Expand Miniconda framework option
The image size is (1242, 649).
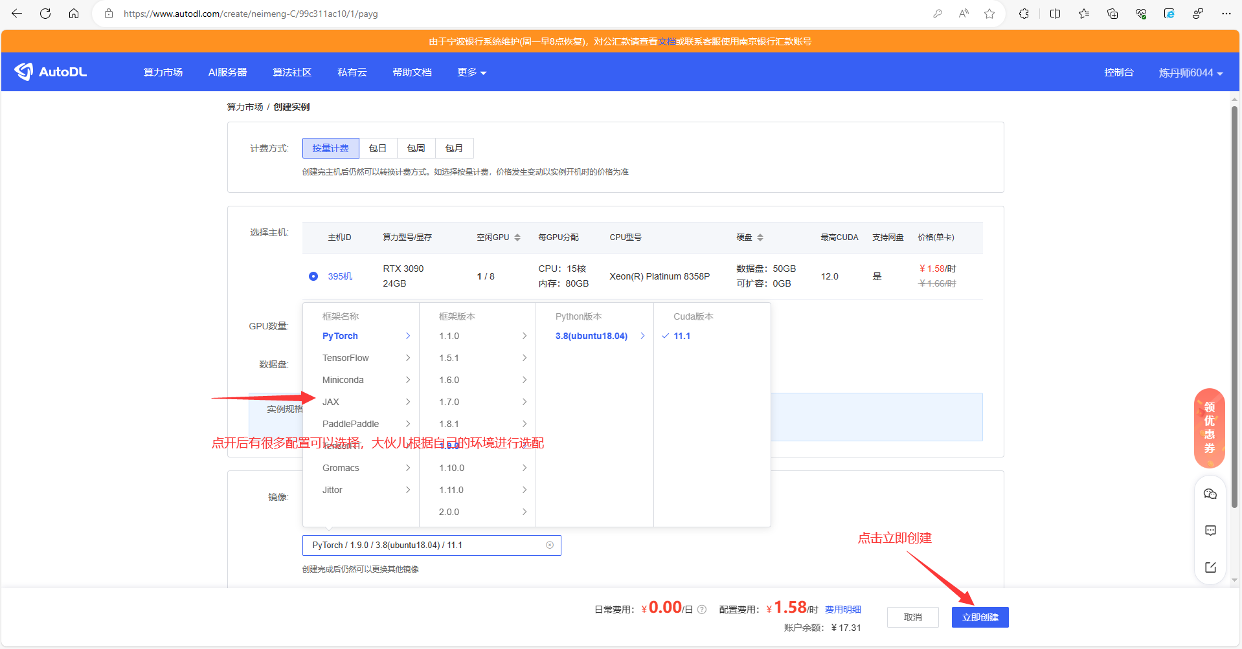tap(361, 380)
